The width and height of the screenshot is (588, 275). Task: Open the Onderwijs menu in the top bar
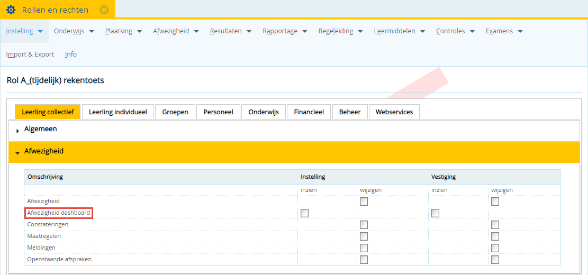click(74, 31)
